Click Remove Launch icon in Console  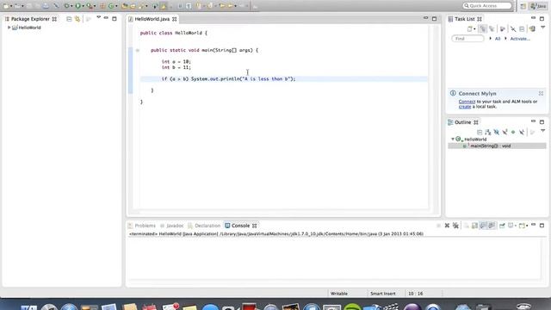click(x=447, y=226)
